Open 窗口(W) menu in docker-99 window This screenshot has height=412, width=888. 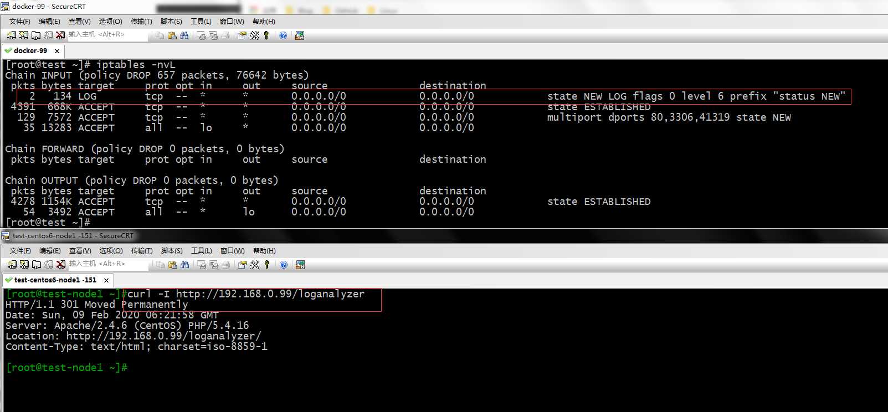pyautogui.click(x=232, y=22)
